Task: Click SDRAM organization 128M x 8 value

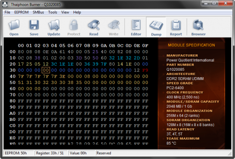Action: [190, 125]
